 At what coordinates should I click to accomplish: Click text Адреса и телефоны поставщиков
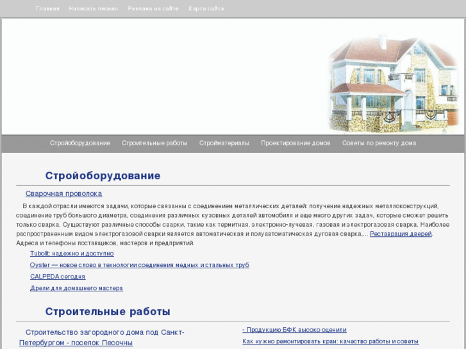pyautogui.click(x=105, y=243)
